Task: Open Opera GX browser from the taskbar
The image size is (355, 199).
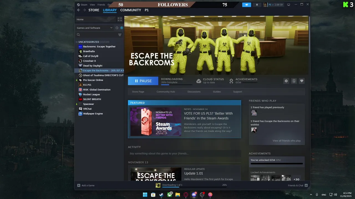Action: click(186, 195)
